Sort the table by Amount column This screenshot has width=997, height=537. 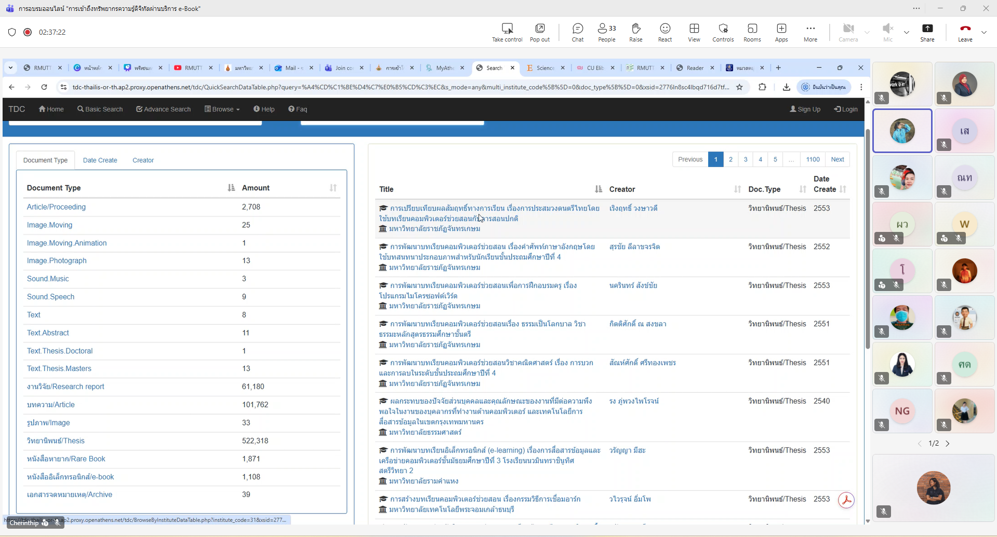(333, 188)
